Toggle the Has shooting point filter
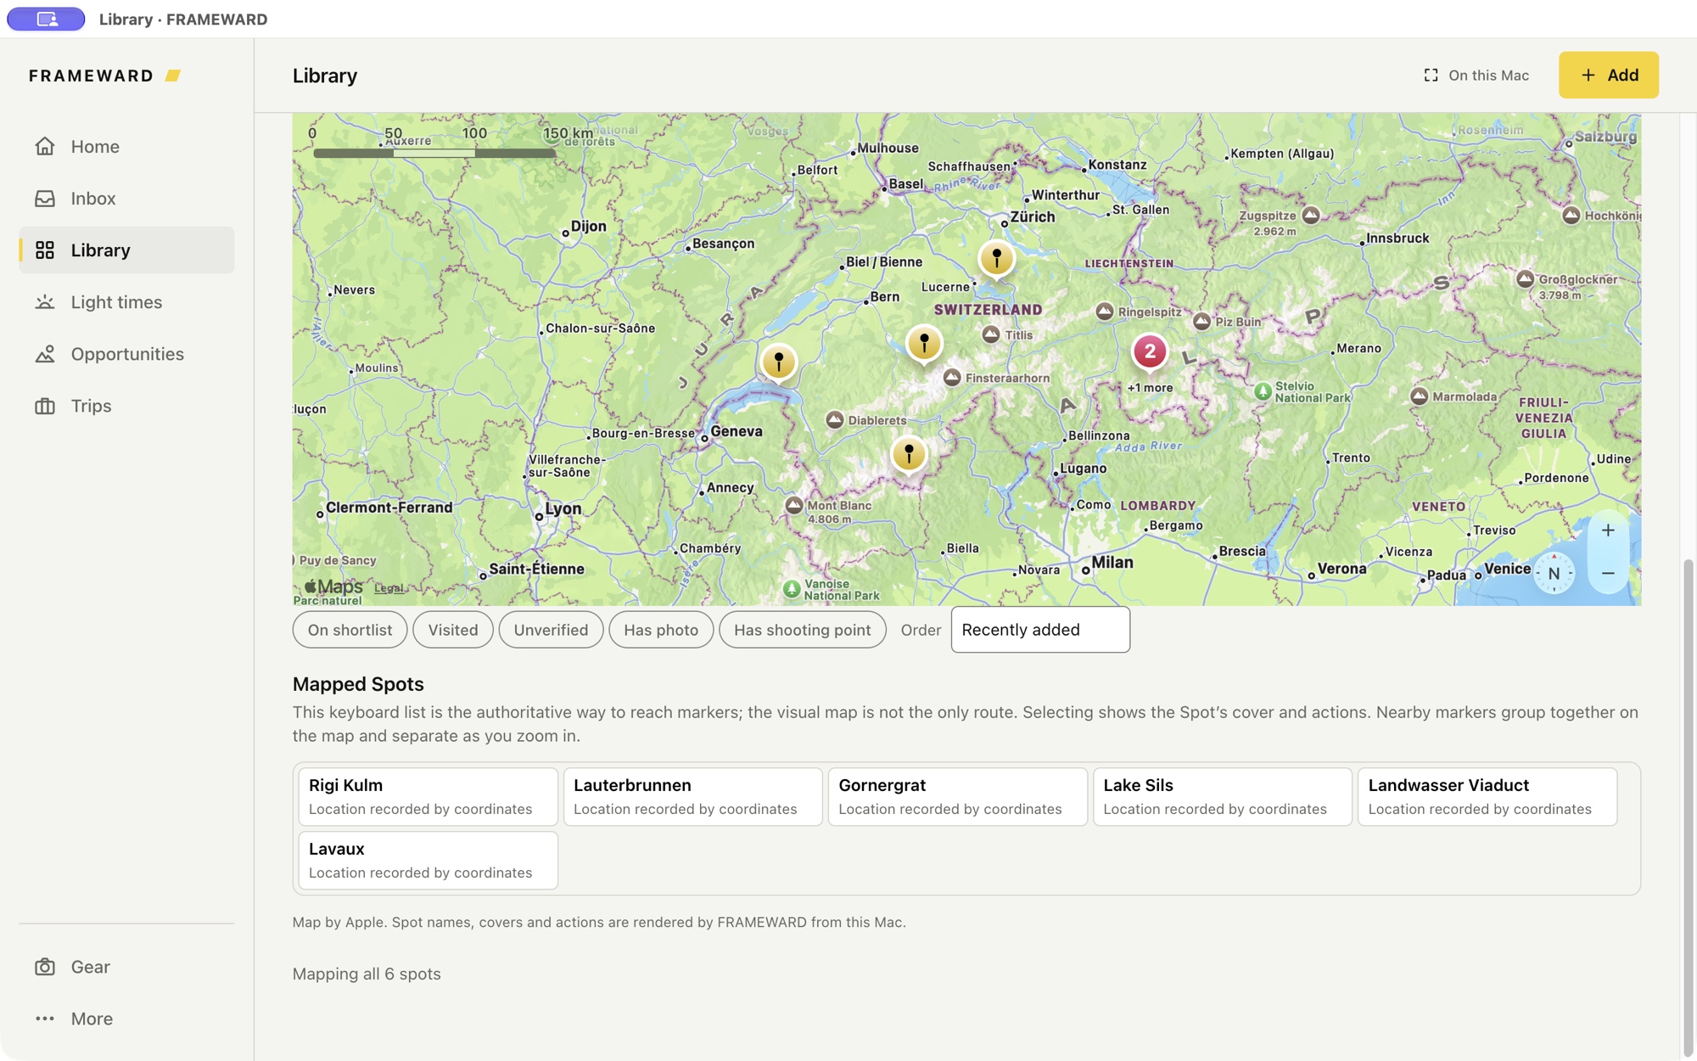The width and height of the screenshot is (1697, 1061). pos(802,630)
